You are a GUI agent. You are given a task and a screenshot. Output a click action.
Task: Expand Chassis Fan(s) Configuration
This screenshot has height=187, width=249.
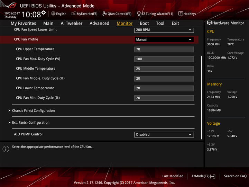coord(33,110)
